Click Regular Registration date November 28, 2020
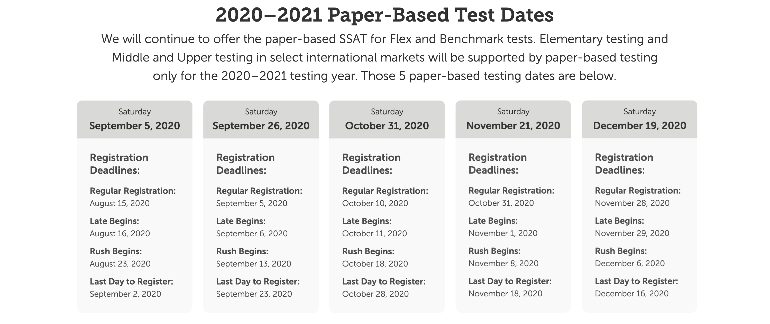Screen dimensions: 770x324 pos(632,203)
